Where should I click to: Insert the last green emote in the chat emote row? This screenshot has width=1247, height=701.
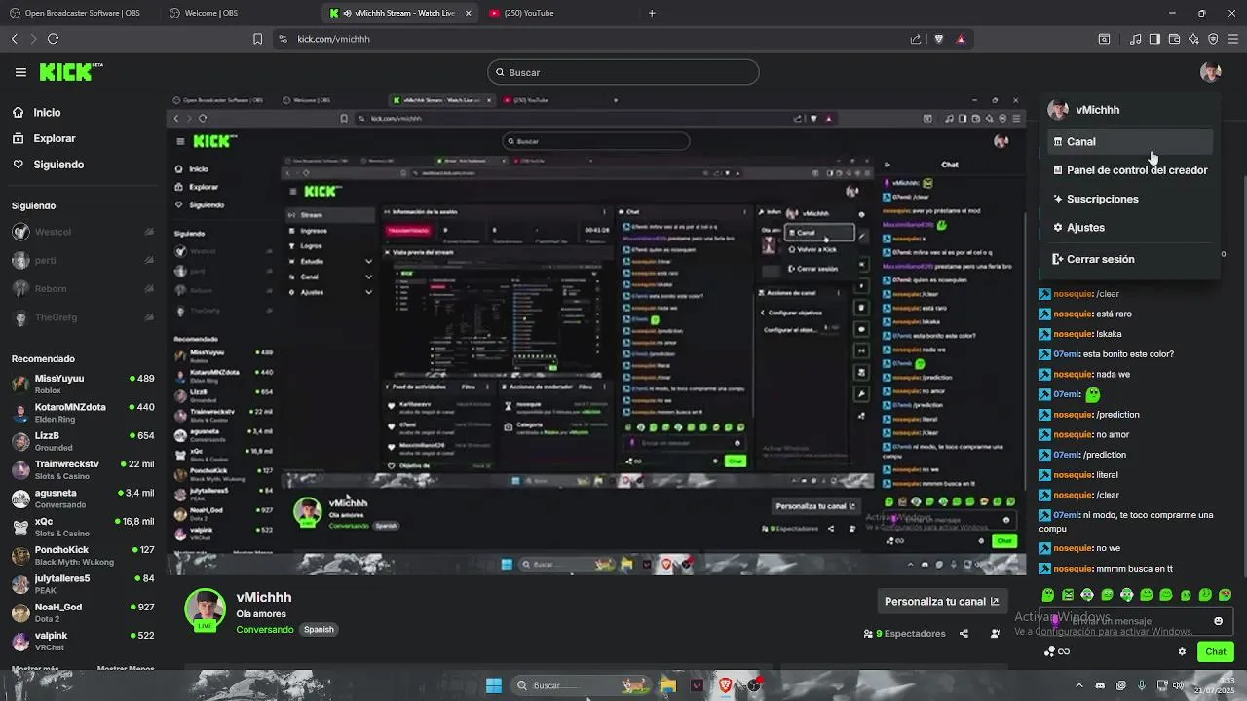1225,595
